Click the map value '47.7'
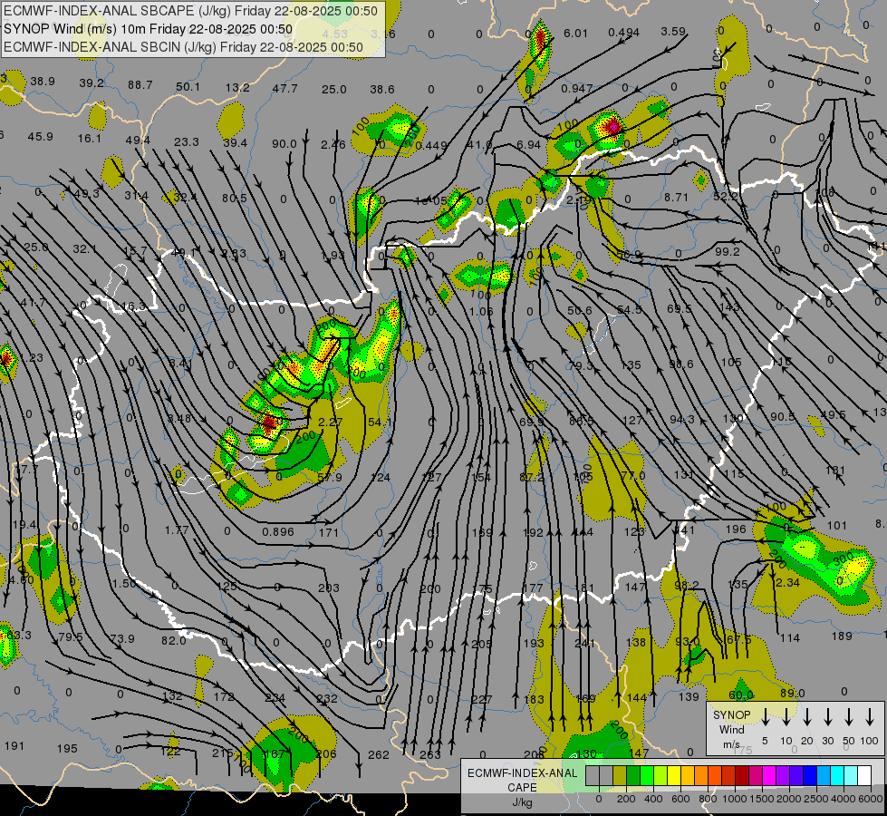The height and width of the screenshot is (816, 887). point(284,88)
